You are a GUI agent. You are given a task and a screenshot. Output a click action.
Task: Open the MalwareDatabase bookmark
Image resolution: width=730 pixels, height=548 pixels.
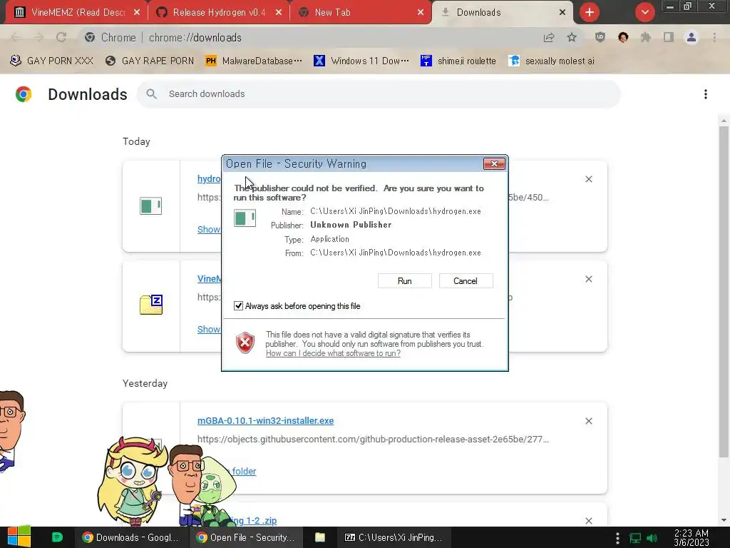[x=254, y=61]
